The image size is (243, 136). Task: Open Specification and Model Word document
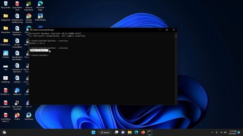(x=17, y=56)
